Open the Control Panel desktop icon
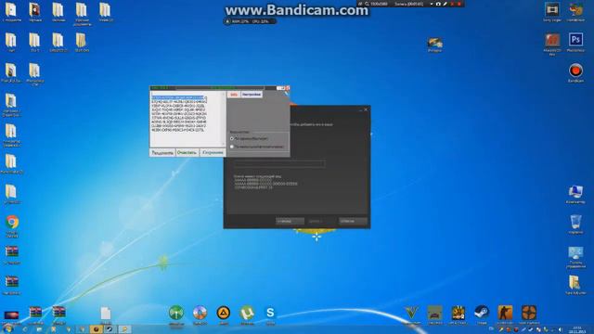Image resolution: width=594 pixels, height=334 pixels. pos(575,253)
